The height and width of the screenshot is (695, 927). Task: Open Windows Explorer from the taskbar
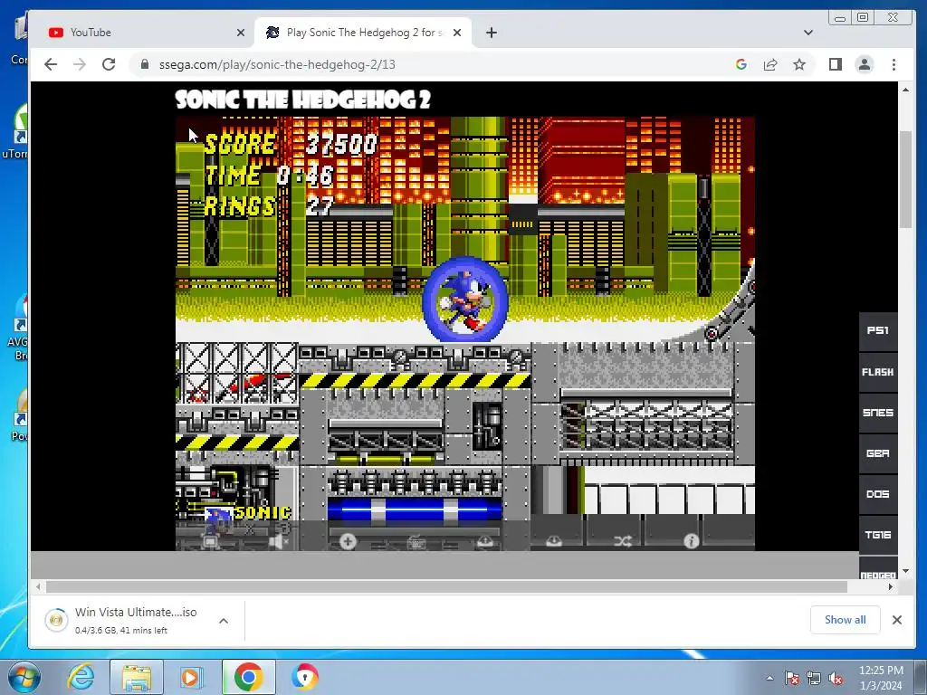137,677
